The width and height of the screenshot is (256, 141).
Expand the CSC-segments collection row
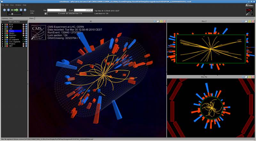[3, 42]
